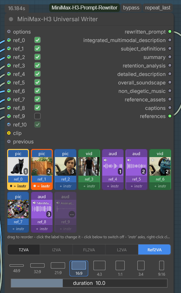
Task: Uncheck the ref_8 checkbox
Action: pos(37,108)
